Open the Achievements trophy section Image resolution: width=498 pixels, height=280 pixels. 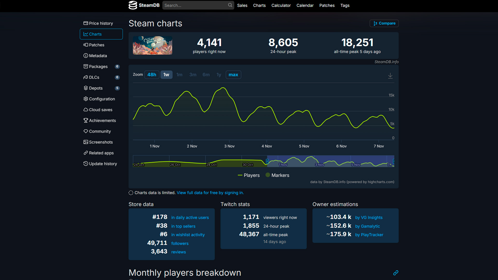(x=102, y=121)
